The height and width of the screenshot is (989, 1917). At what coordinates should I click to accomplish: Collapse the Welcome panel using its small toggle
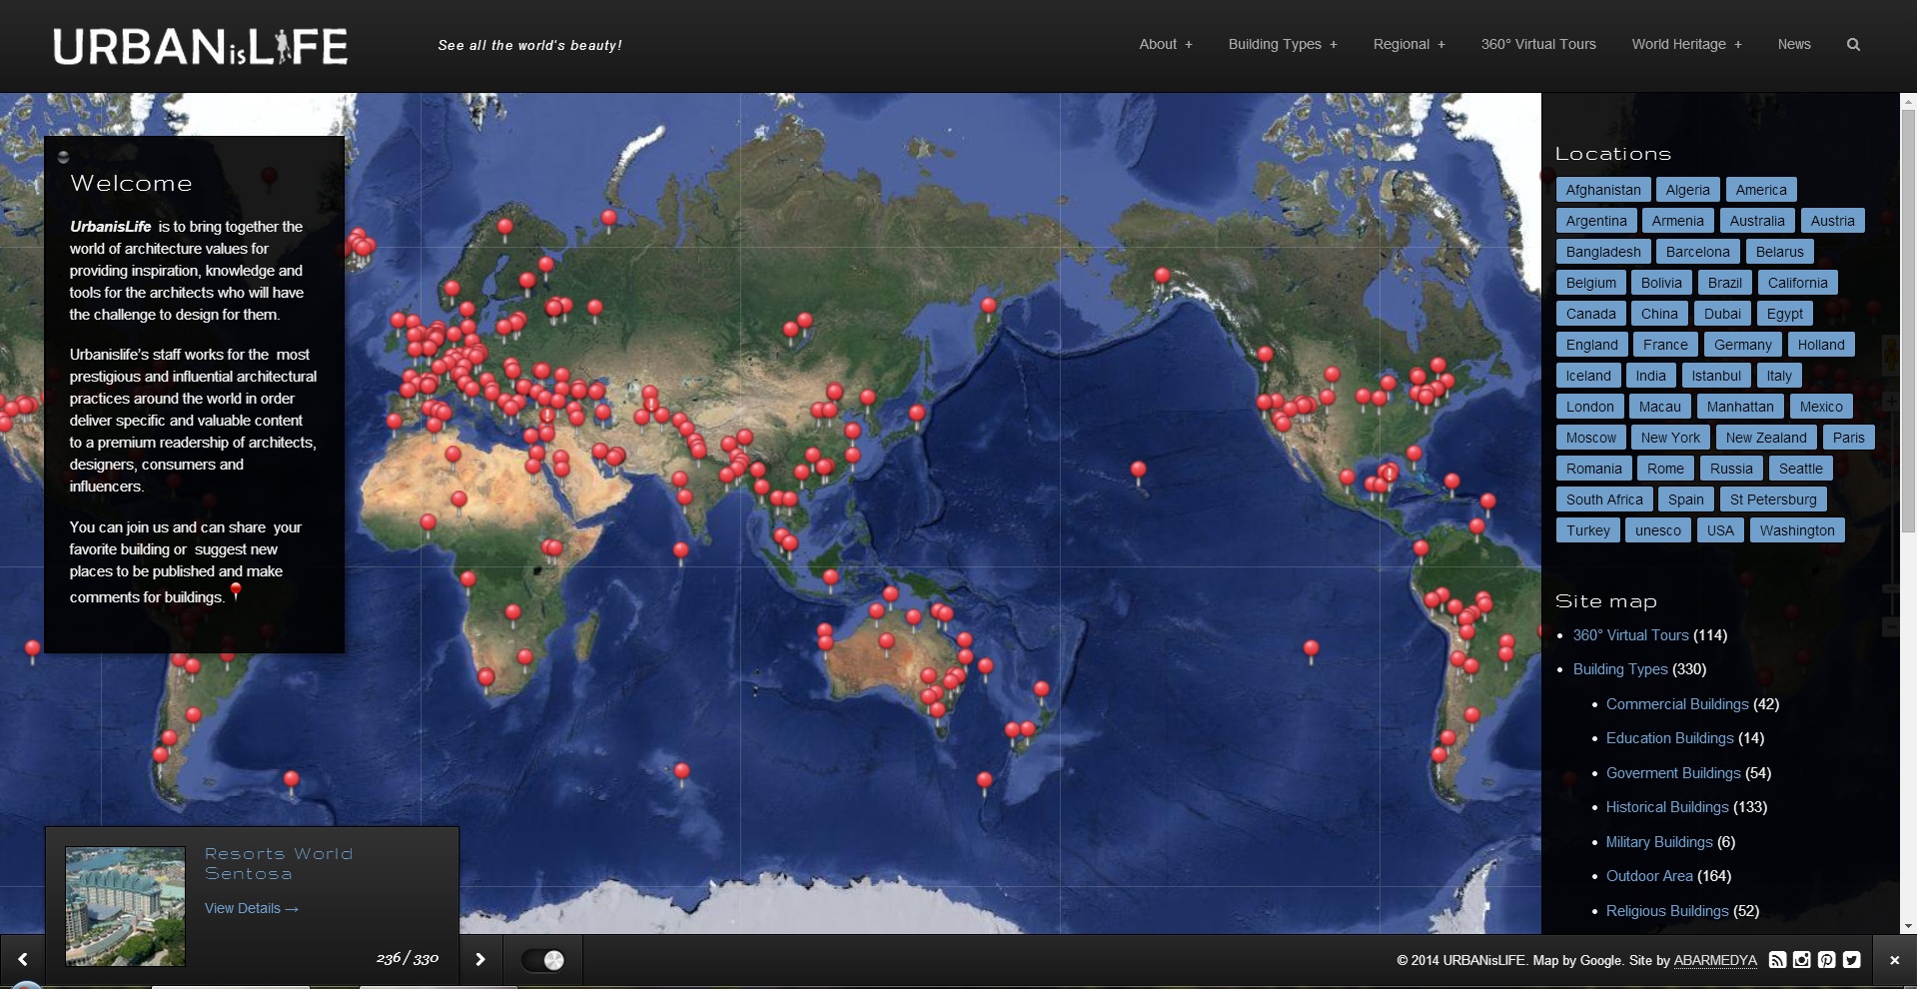[x=63, y=157]
